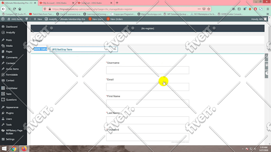The height and width of the screenshot is (152, 271).
Task: Open the page actions three-dots menu
Action: click(x=199, y=9)
